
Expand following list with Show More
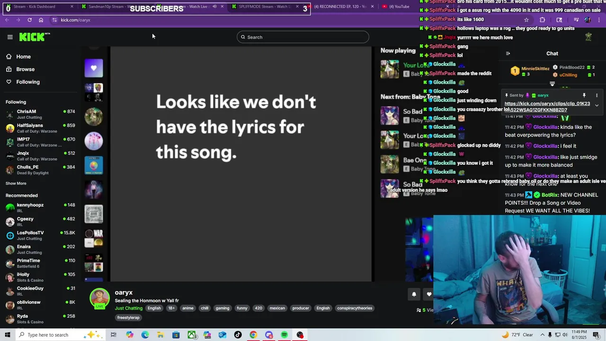pos(16,183)
